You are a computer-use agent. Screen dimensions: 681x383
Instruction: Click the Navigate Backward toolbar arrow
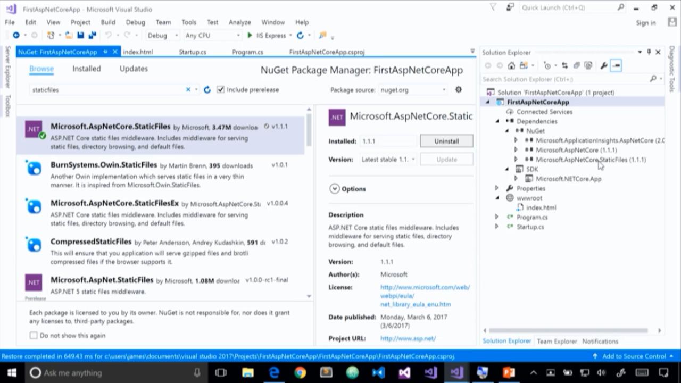(16, 36)
